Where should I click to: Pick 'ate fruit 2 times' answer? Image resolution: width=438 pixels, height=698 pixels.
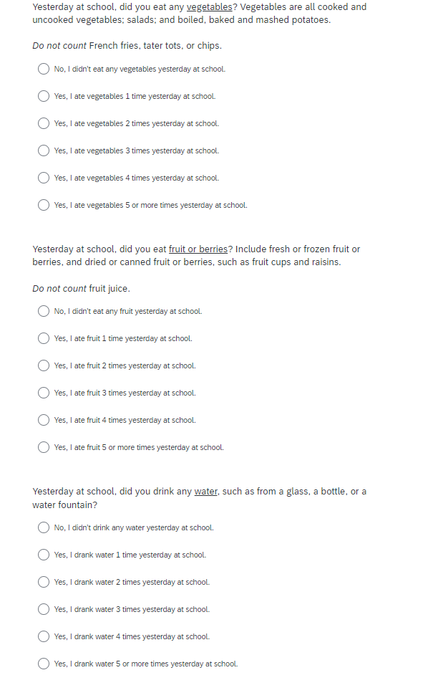44,366
